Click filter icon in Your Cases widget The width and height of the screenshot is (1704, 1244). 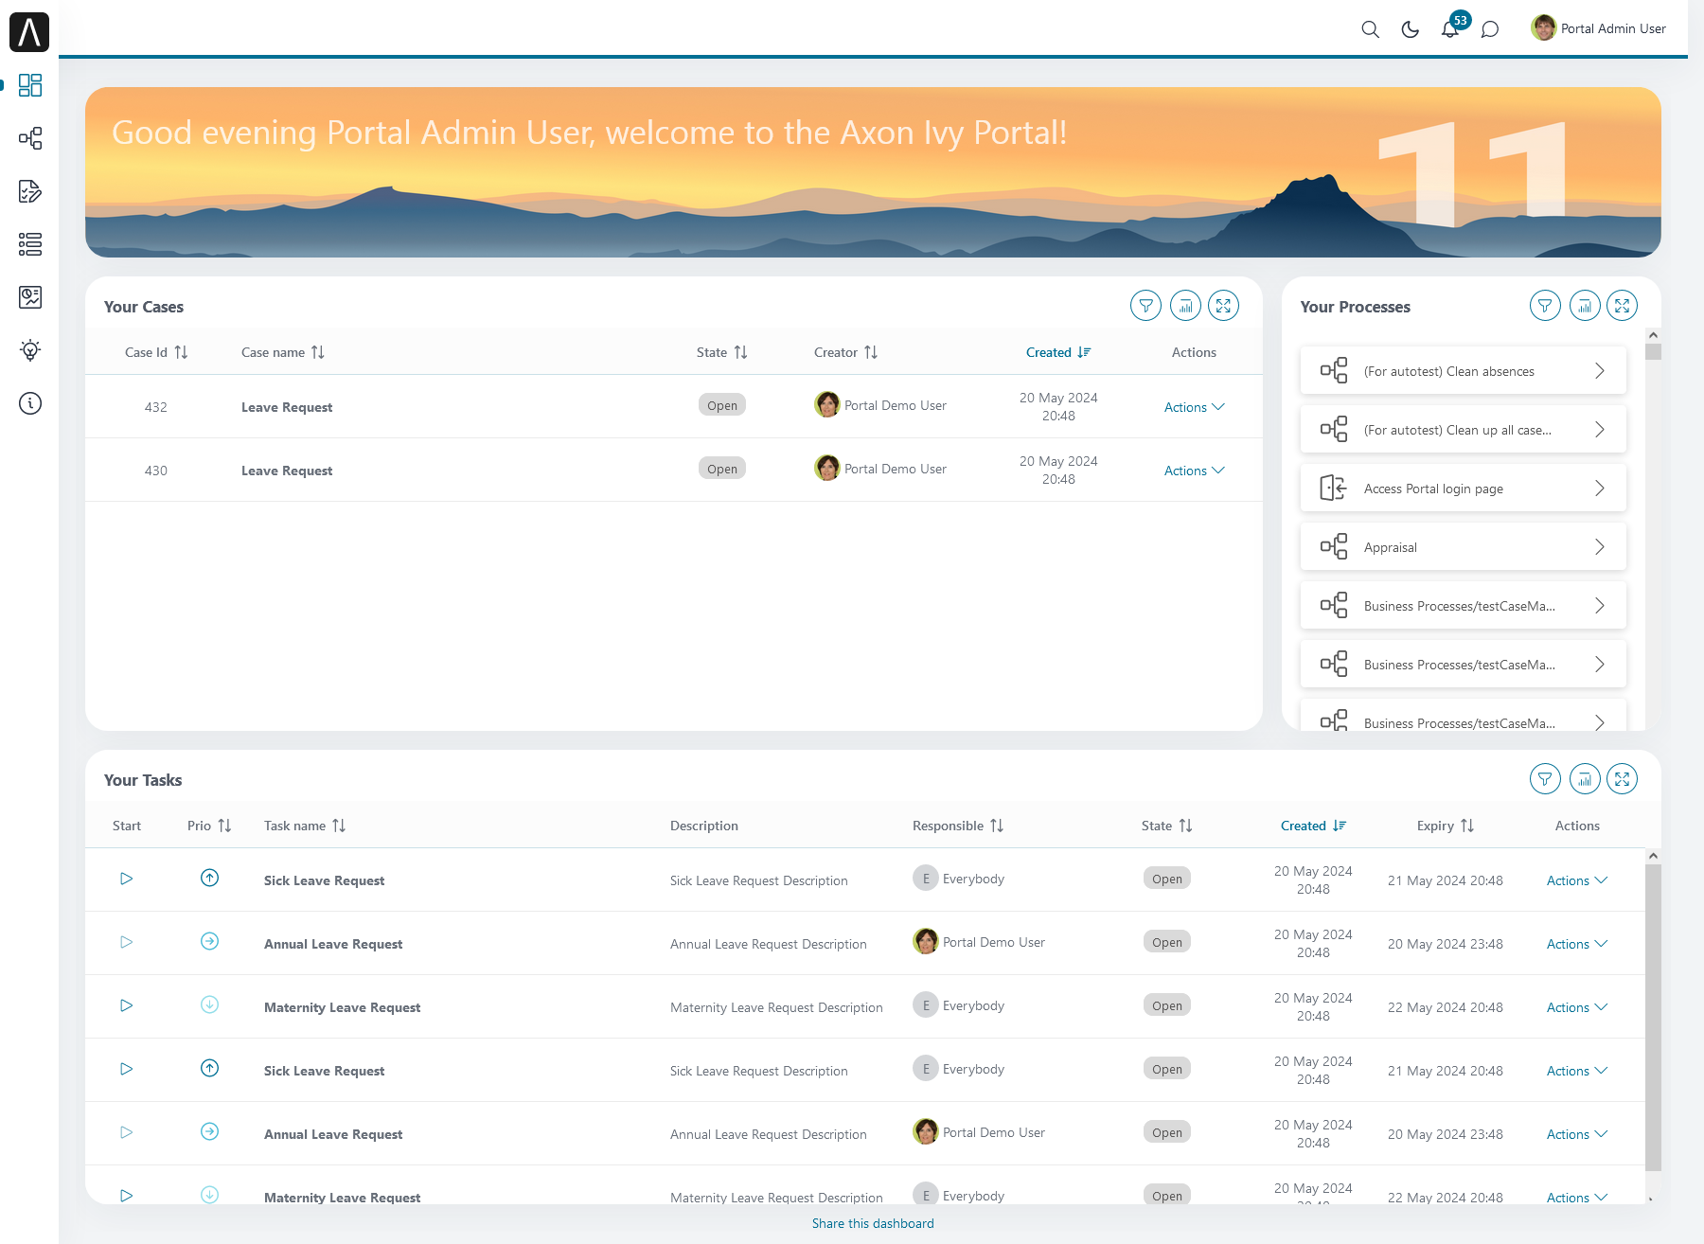1145,306
